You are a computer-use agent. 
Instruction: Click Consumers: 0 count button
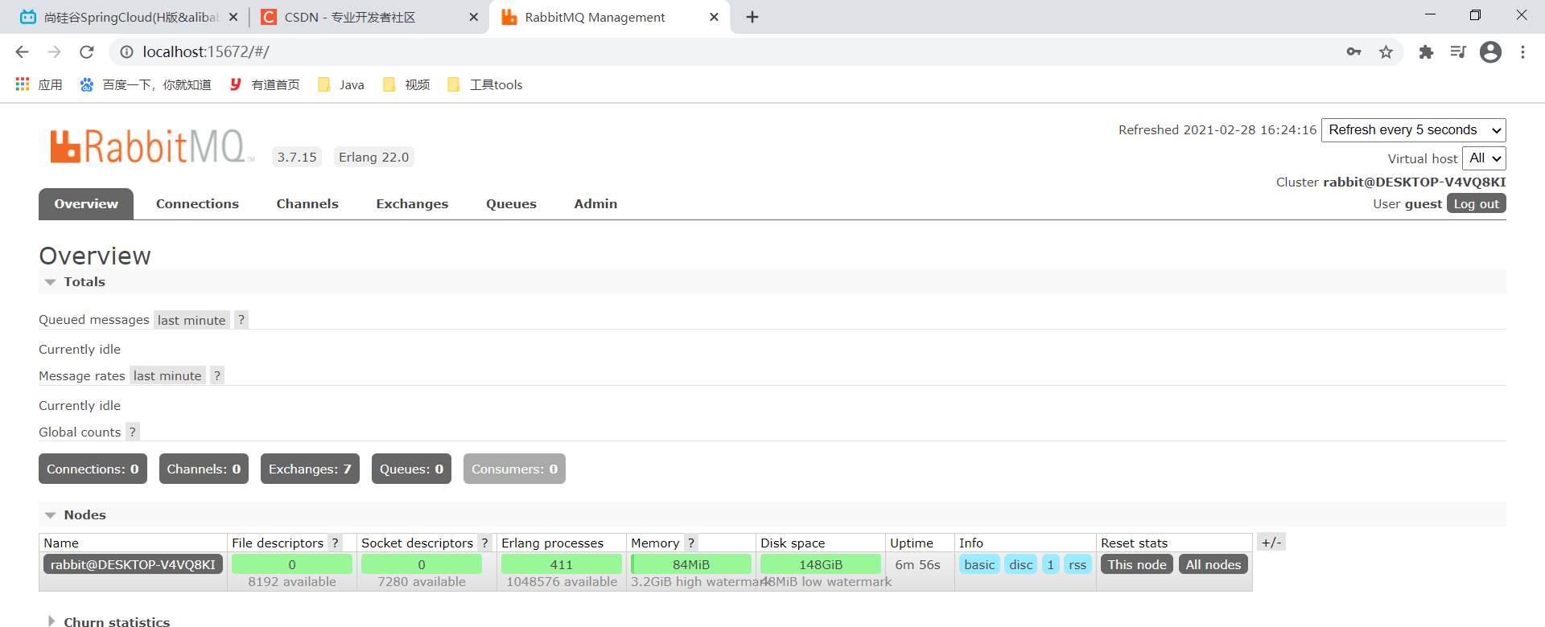(514, 469)
